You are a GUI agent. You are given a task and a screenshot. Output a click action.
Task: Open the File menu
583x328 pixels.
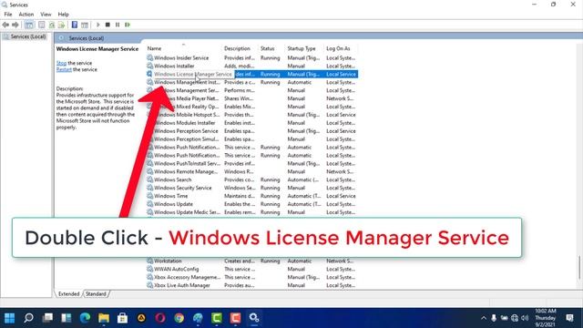point(8,15)
